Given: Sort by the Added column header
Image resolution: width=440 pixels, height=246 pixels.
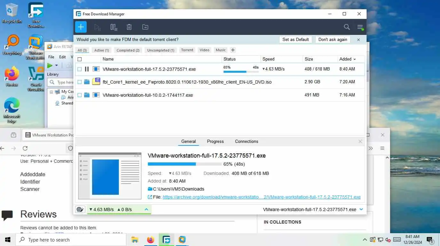Looking at the screenshot, I should pos(347,59).
